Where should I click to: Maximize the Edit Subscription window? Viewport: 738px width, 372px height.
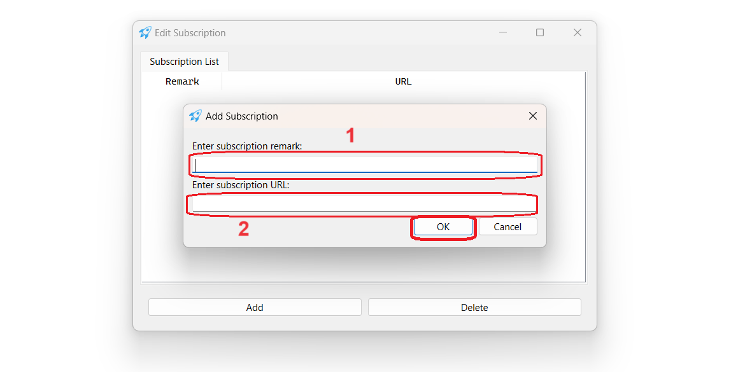pyautogui.click(x=540, y=33)
